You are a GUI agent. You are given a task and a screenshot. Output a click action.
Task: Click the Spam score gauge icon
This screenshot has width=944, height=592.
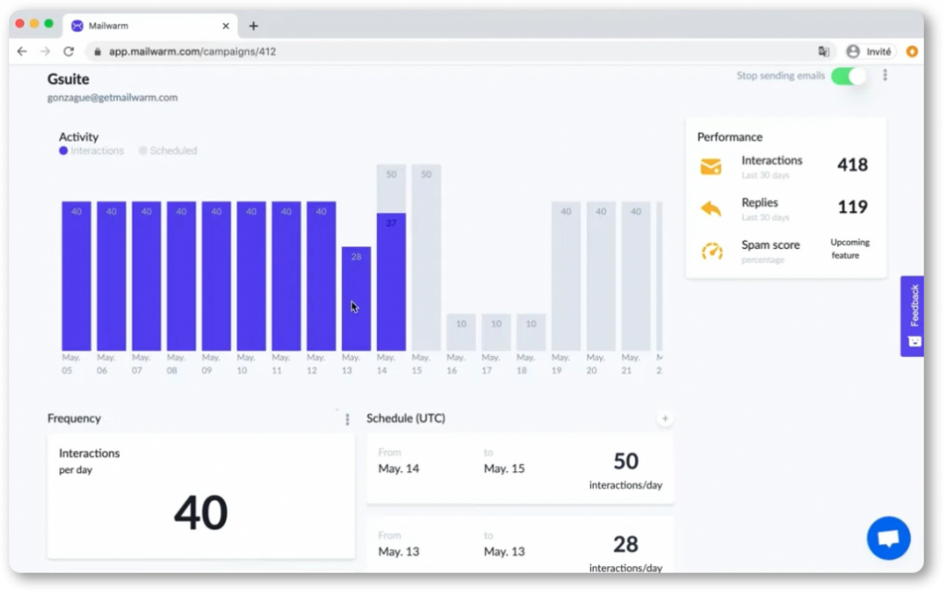712,251
